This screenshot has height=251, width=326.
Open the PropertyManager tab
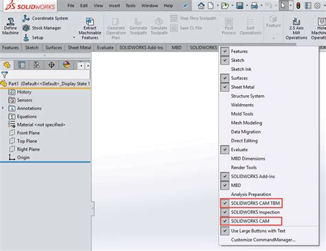[x=21, y=65]
